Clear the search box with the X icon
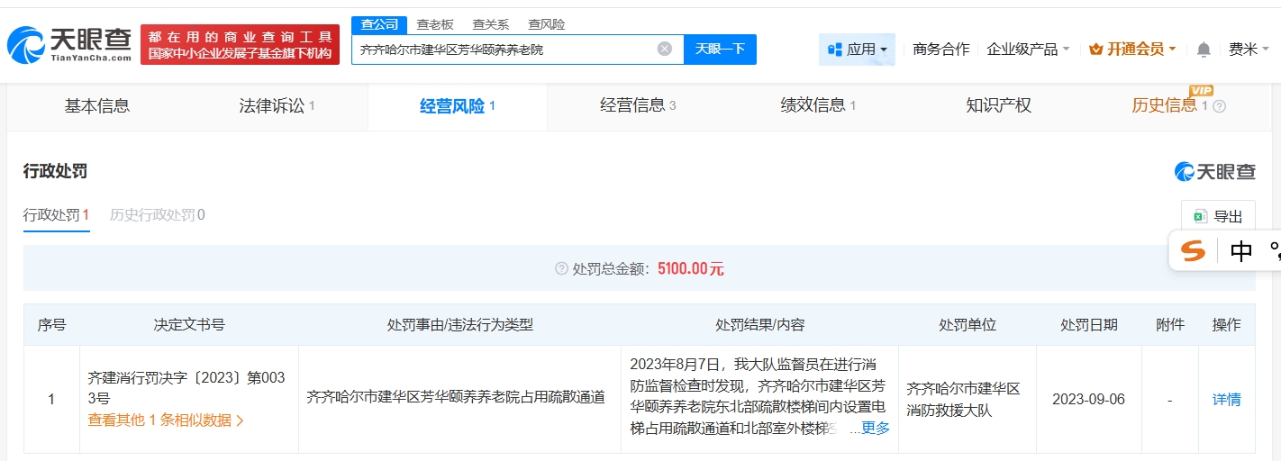 click(x=665, y=50)
